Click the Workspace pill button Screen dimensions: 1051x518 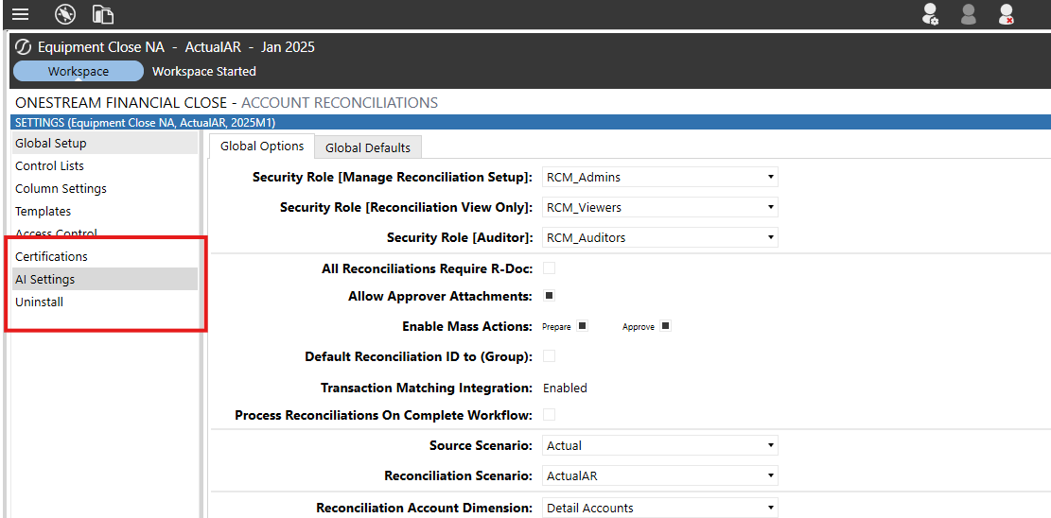[79, 71]
